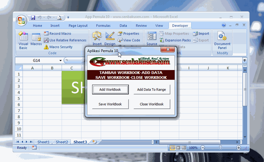Close the Aplikasi Pemula 10 dialog

click(x=168, y=49)
